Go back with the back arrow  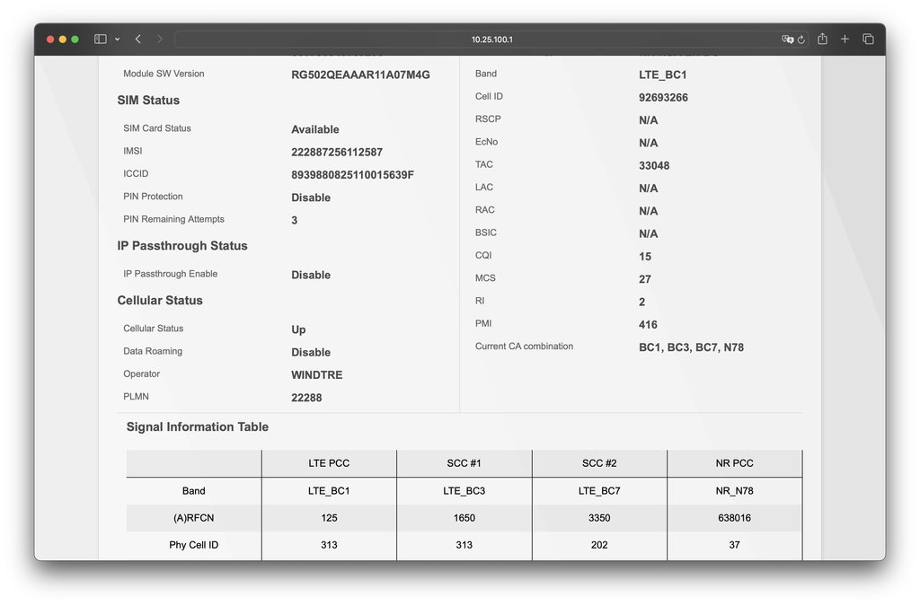tap(137, 40)
